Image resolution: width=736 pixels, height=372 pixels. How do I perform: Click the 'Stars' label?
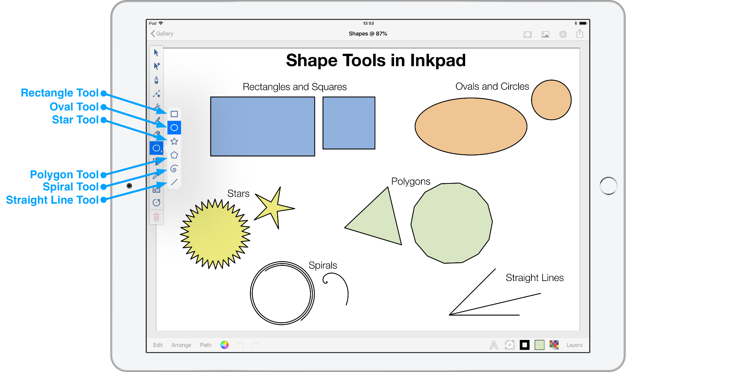238,194
